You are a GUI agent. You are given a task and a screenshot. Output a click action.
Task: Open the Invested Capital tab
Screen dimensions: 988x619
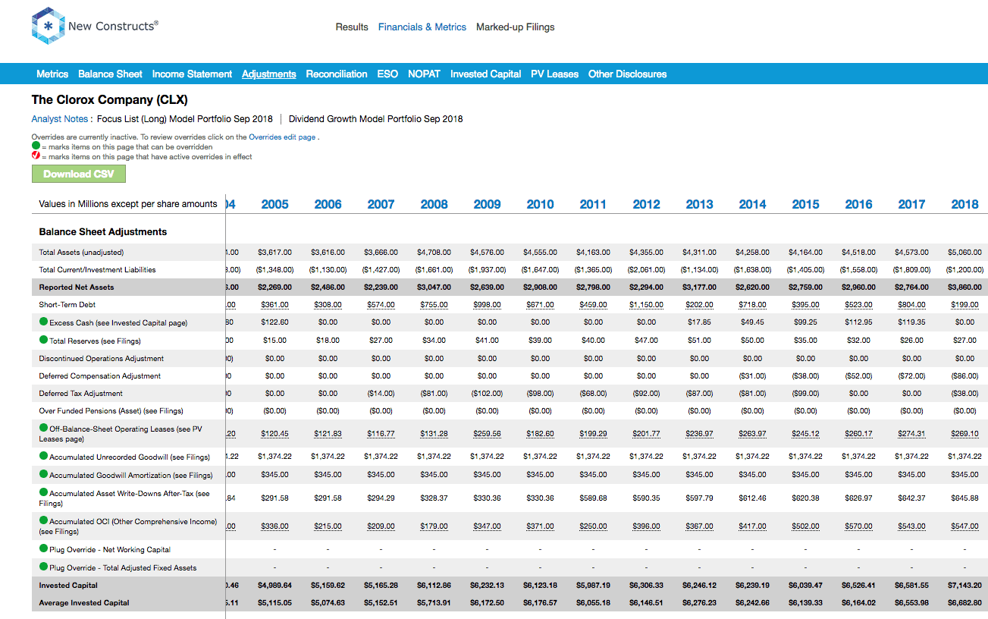[x=485, y=74]
